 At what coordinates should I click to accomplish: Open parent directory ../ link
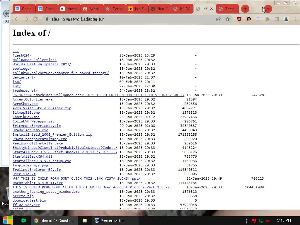(16, 51)
